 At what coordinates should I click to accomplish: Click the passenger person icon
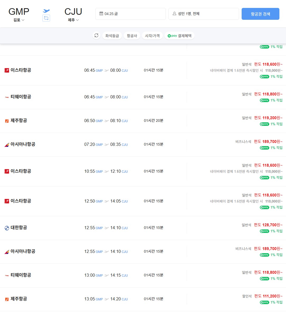(x=174, y=13)
